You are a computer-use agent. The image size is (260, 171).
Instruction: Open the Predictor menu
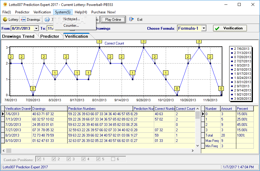click(22, 12)
